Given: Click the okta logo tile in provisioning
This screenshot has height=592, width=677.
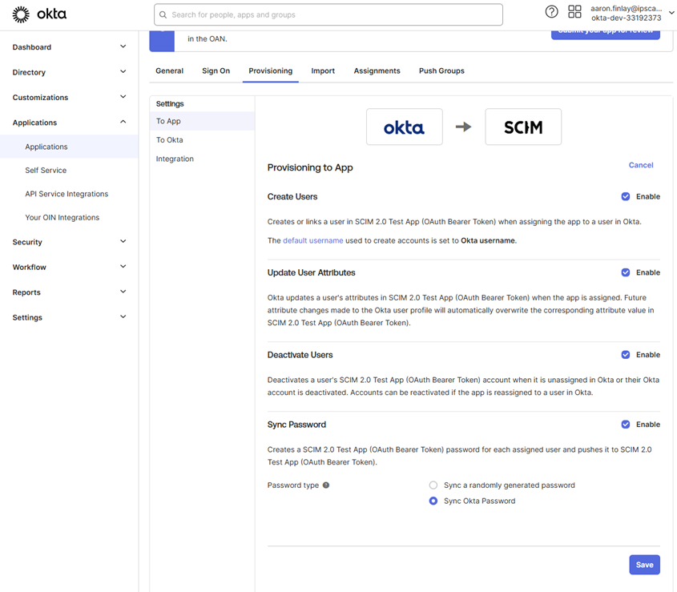Looking at the screenshot, I should point(404,127).
